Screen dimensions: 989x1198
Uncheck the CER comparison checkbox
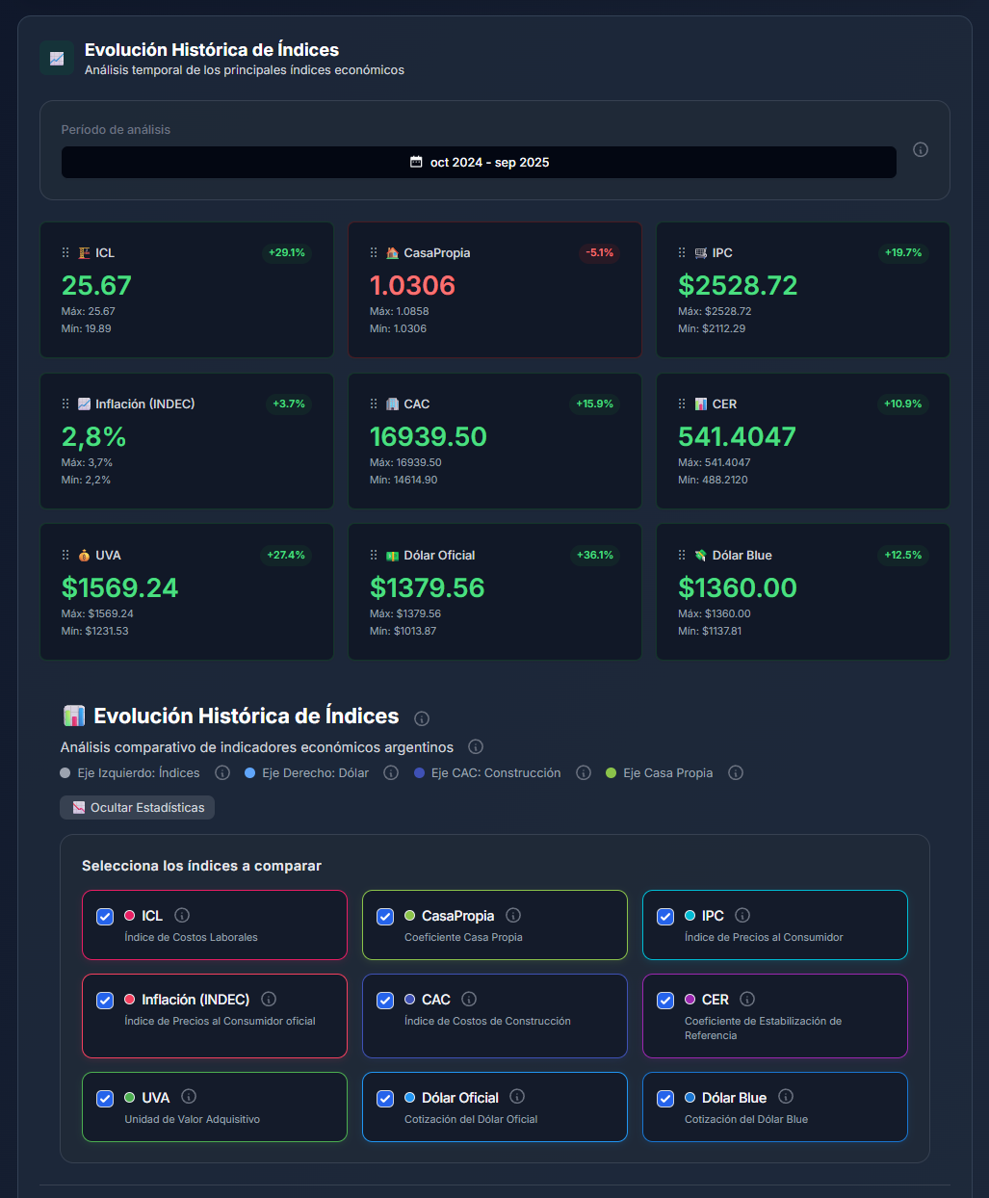coord(665,1001)
